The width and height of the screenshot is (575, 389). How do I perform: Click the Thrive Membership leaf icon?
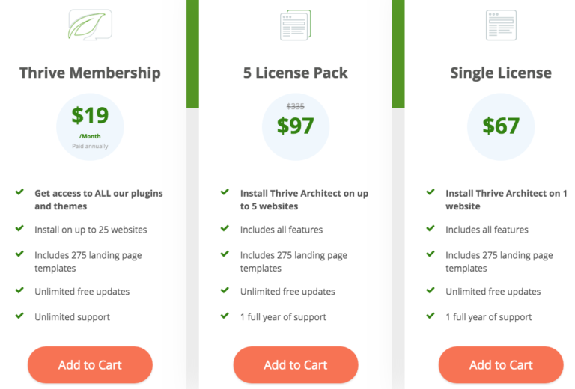coord(90,25)
